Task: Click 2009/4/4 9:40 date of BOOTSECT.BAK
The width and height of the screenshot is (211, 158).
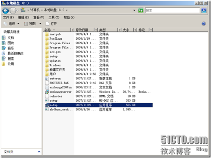Action: (x=86, y=83)
